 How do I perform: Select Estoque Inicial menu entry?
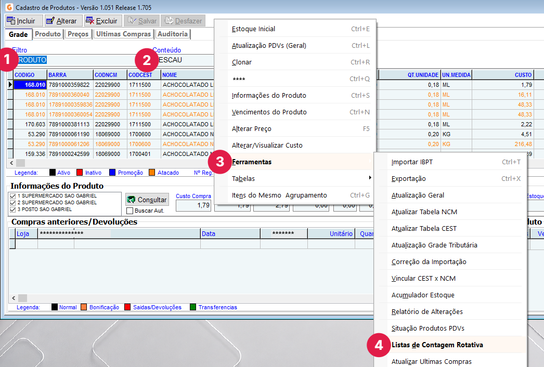pyautogui.click(x=295, y=29)
